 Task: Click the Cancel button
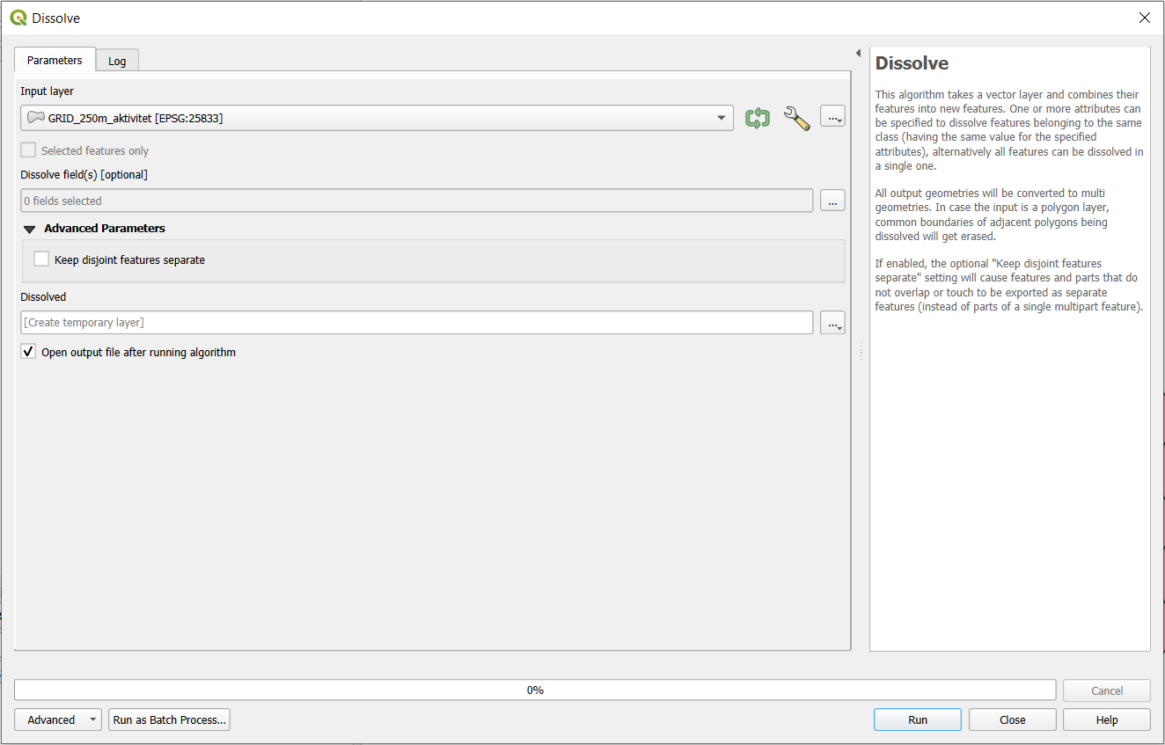pos(1107,690)
